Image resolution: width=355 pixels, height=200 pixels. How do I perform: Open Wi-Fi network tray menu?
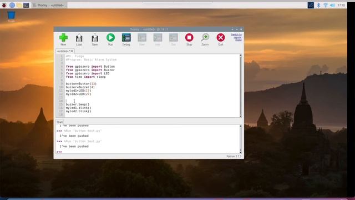click(x=326, y=5)
